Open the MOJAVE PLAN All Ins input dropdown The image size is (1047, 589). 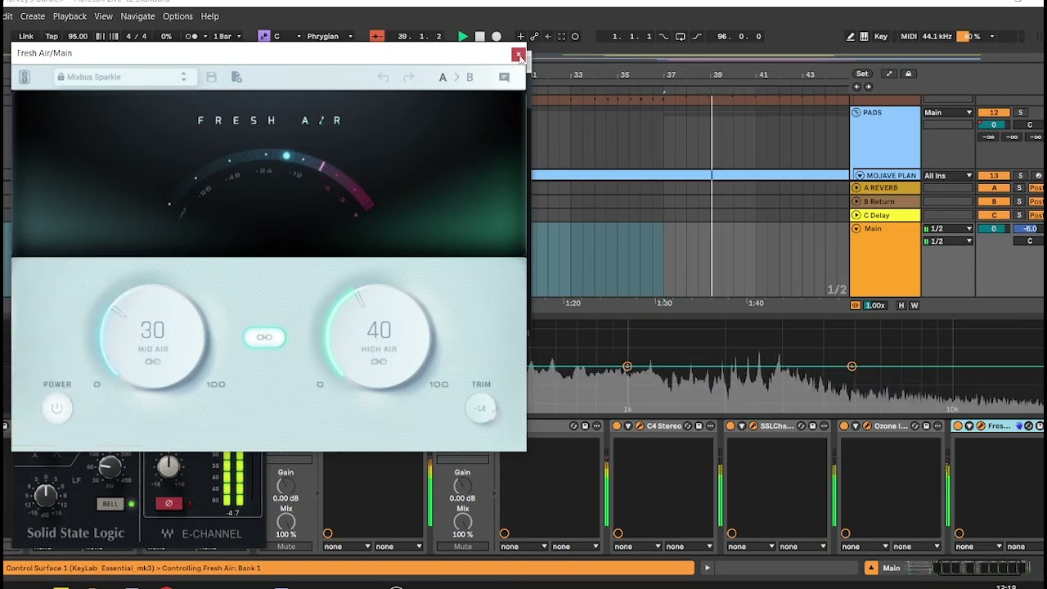tap(948, 175)
